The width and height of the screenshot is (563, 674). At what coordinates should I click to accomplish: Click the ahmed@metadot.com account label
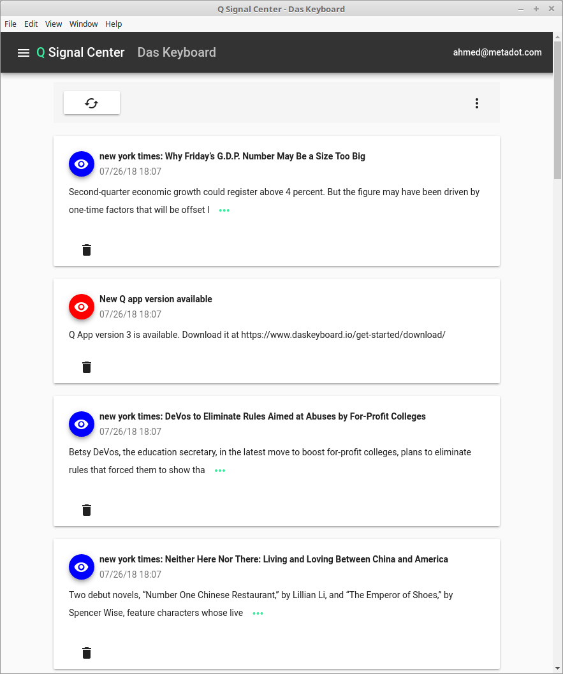[x=497, y=52]
